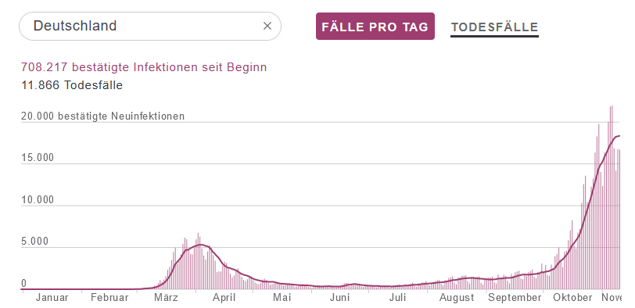Screen dimensions: 635x308
Task: Select the Januar label on the timeline
Action: click(x=52, y=298)
